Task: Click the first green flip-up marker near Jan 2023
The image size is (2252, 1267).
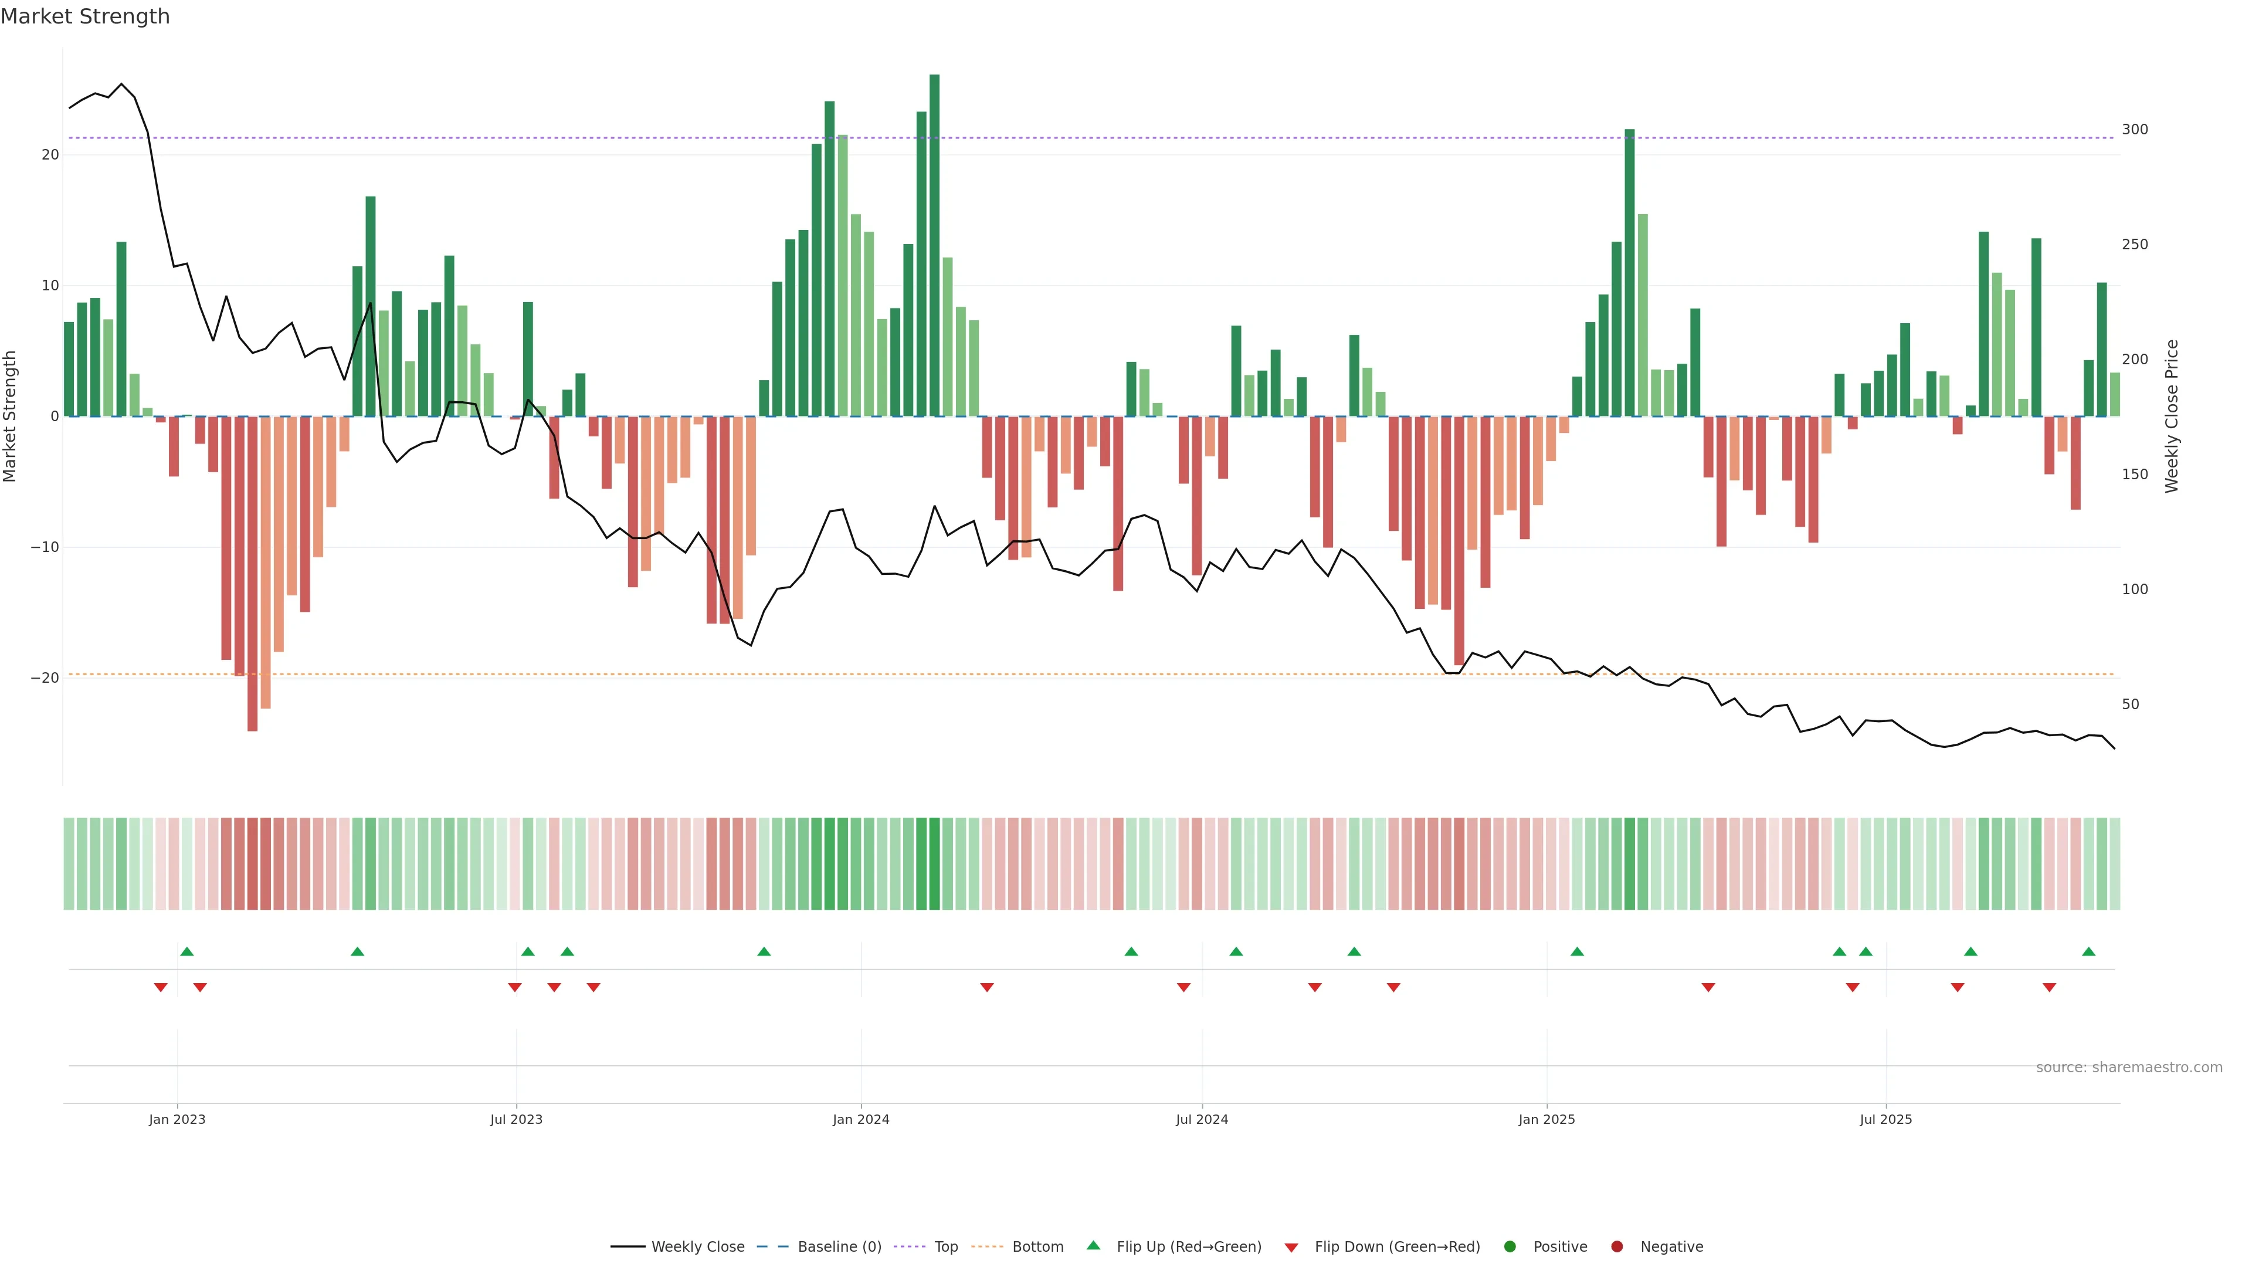Action: point(186,951)
